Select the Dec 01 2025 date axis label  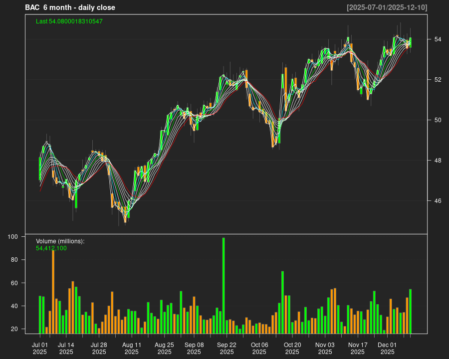pyautogui.click(x=387, y=348)
